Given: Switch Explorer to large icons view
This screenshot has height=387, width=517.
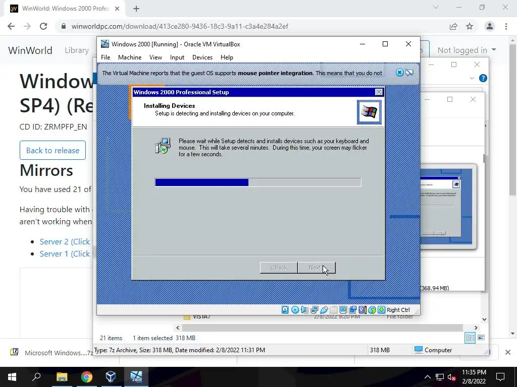Looking at the screenshot, I should click(481, 338).
